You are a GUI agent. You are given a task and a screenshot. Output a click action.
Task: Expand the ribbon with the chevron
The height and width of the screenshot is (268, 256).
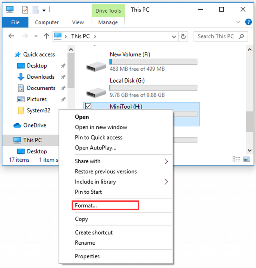pyautogui.click(x=238, y=22)
